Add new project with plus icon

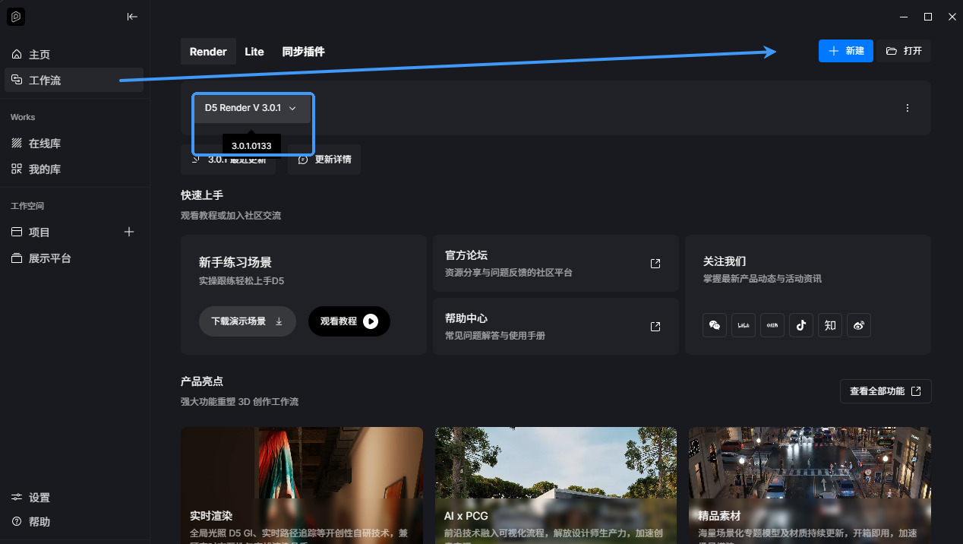coord(129,232)
